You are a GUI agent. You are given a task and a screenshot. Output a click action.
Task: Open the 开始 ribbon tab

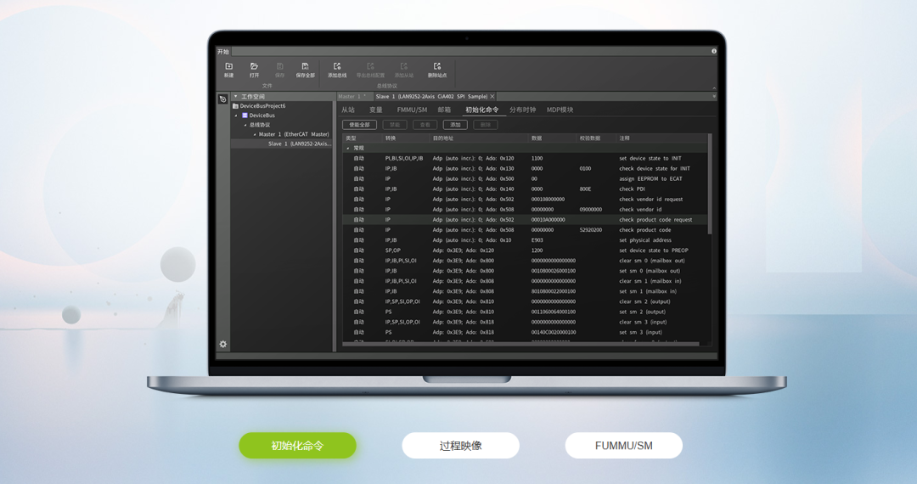pyautogui.click(x=223, y=52)
